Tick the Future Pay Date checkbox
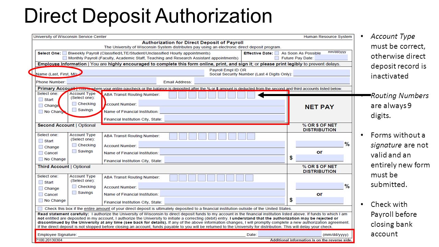Image resolution: width=439 pixels, height=247 pixels. (277, 58)
